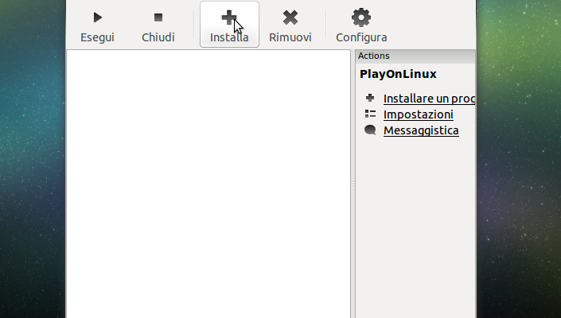Click the Rimuovi cross icon

tap(290, 17)
